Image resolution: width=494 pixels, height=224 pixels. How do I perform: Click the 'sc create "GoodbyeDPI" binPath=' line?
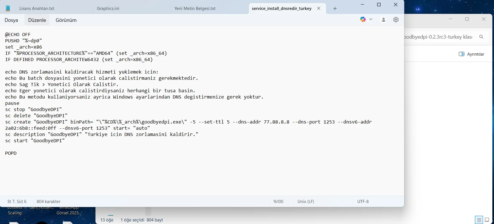click(x=188, y=122)
